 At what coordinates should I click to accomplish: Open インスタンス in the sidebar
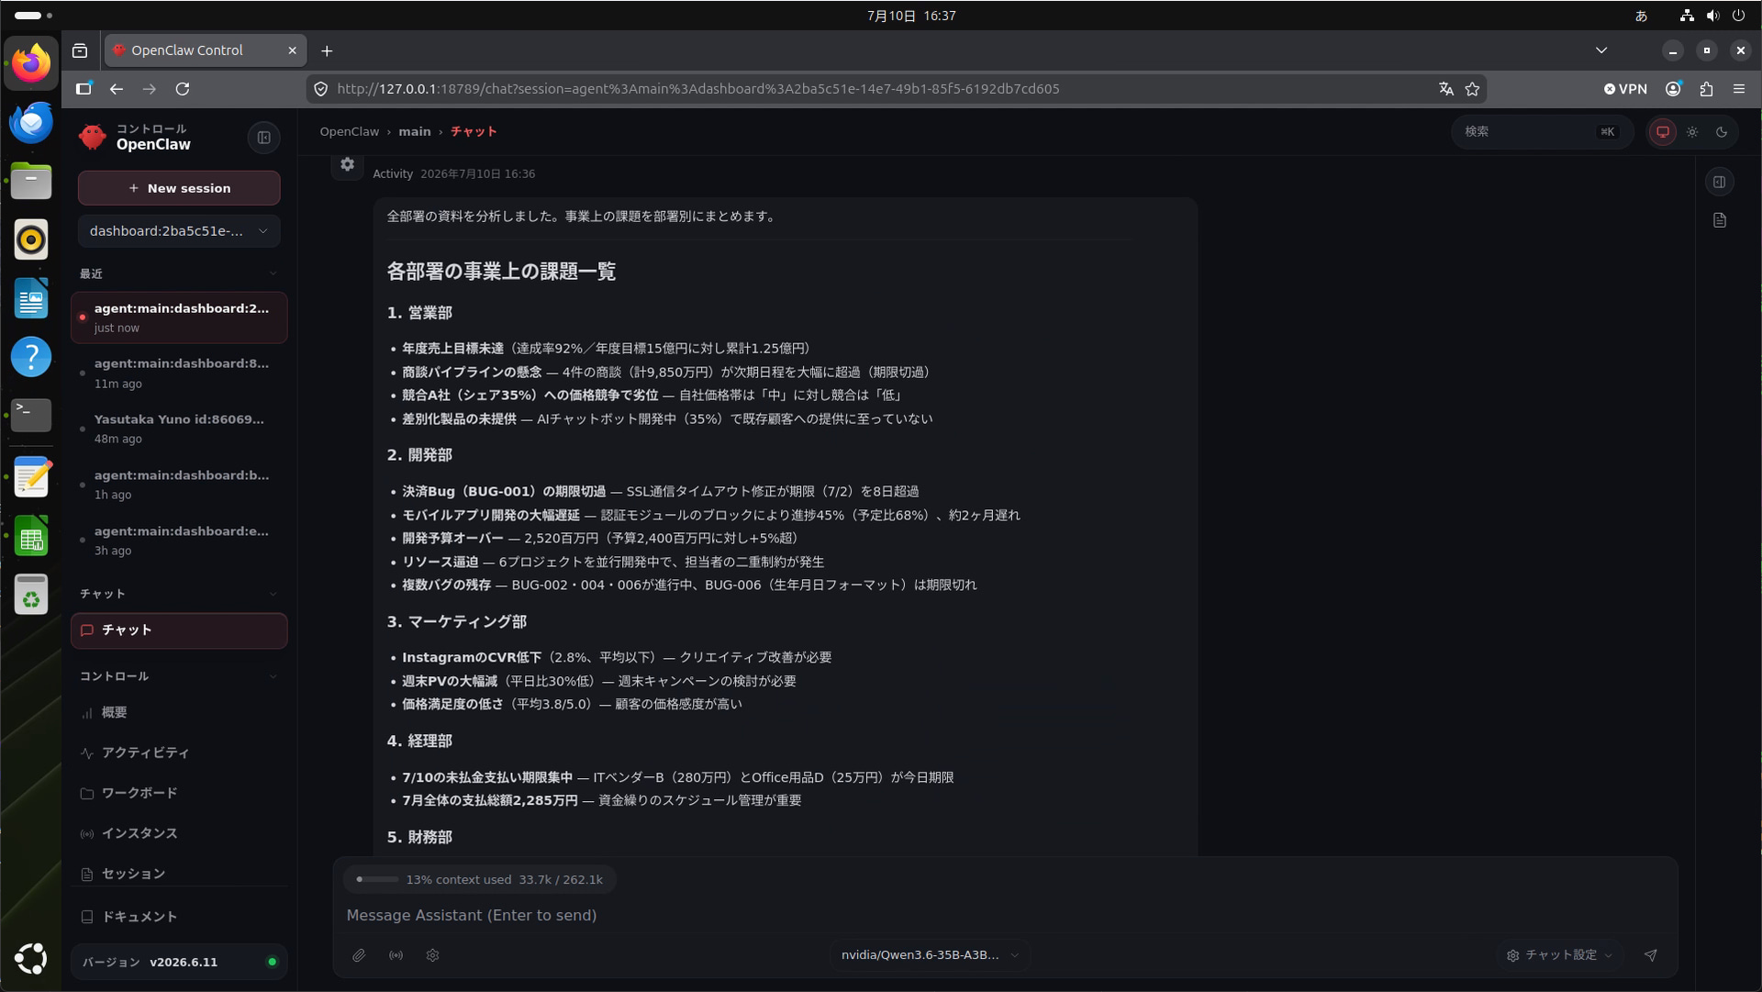coord(179,833)
